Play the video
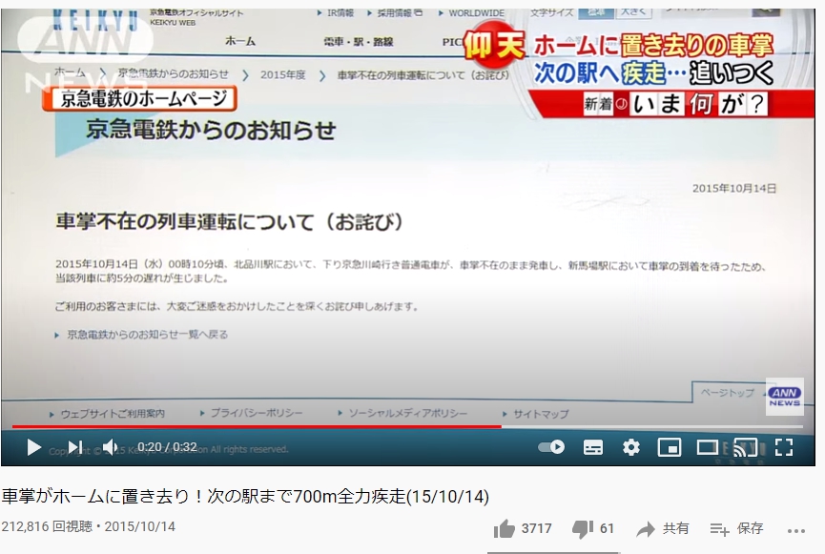The width and height of the screenshot is (825, 554). pyautogui.click(x=34, y=448)
